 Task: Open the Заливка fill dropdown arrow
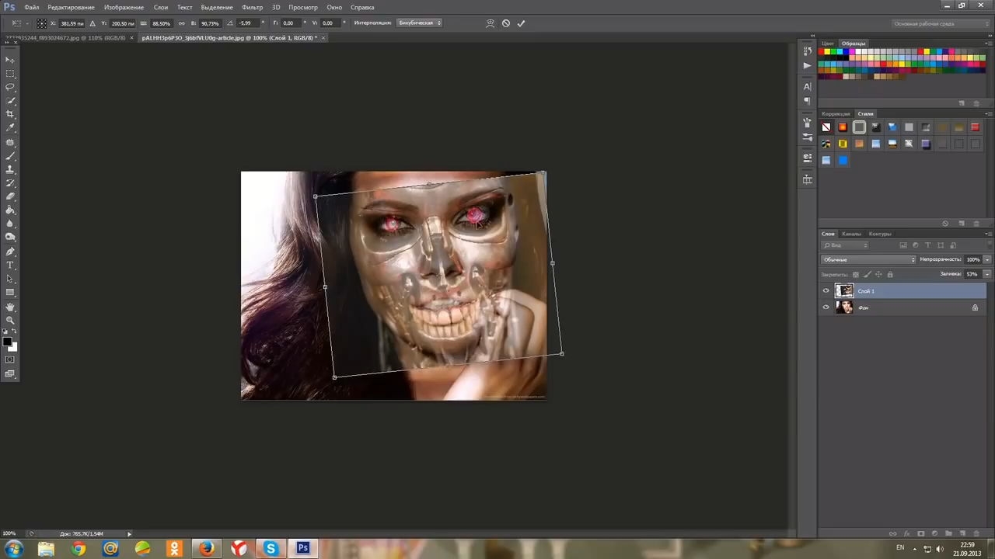[987, 274]
